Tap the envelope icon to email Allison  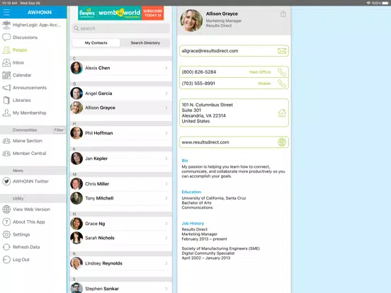[282, 51]
